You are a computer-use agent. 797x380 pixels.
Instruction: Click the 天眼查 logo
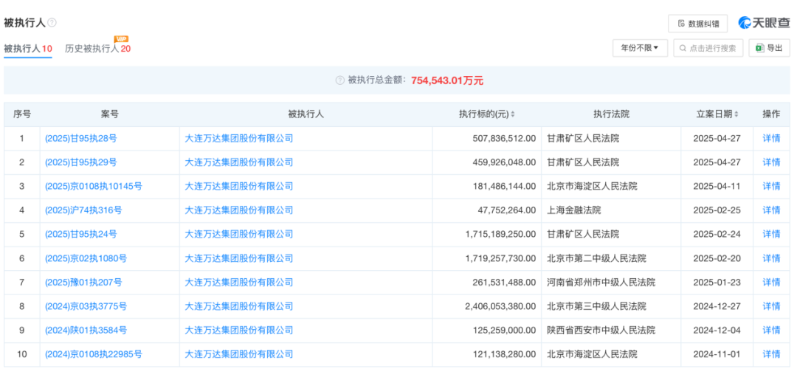coord(764,23)
